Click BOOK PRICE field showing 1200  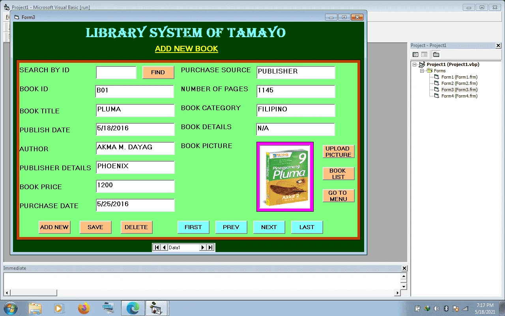(135, 186)
